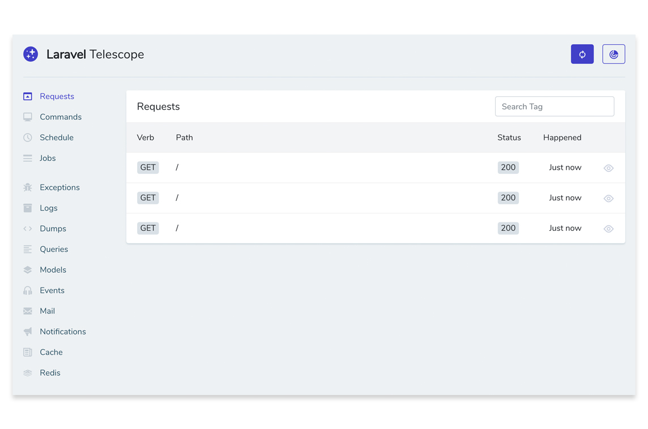Open the Notifications link
This screenshot has height=429, width=648.
point(63,332)
